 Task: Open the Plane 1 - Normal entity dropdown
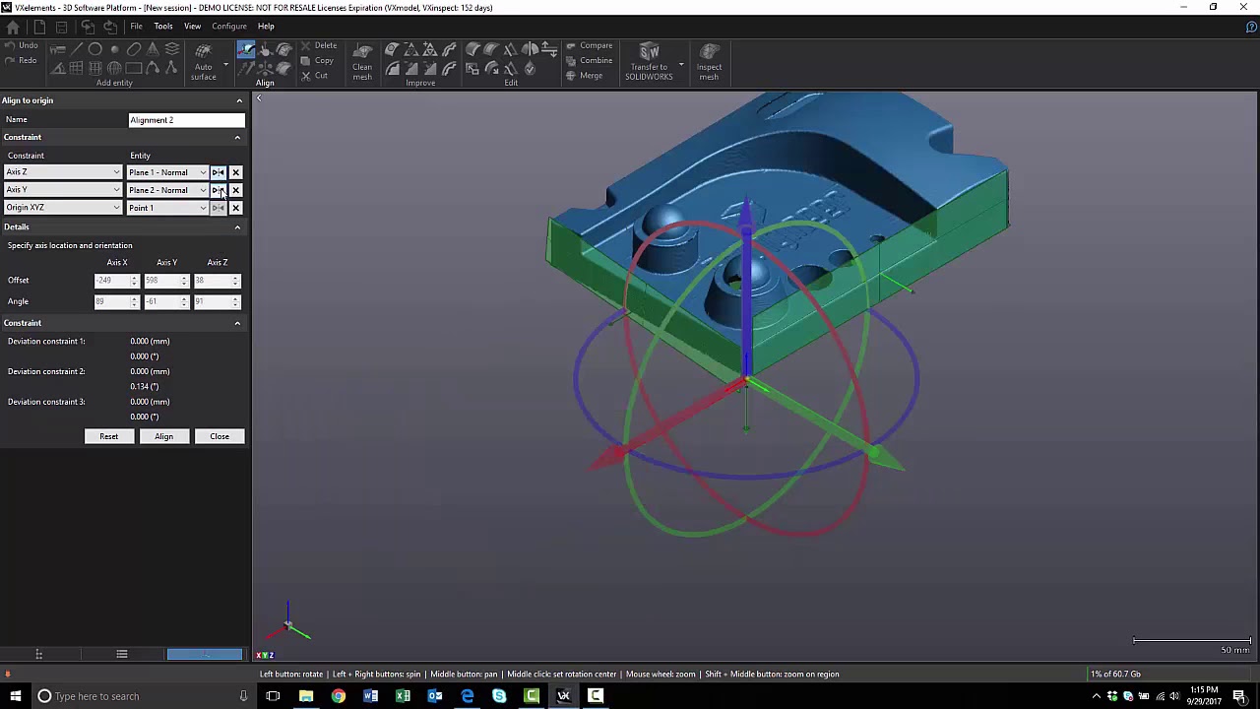pos(167,172)
